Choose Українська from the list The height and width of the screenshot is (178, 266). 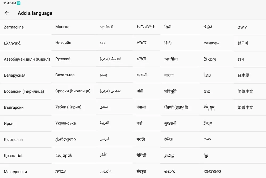(x=65, y=123)
